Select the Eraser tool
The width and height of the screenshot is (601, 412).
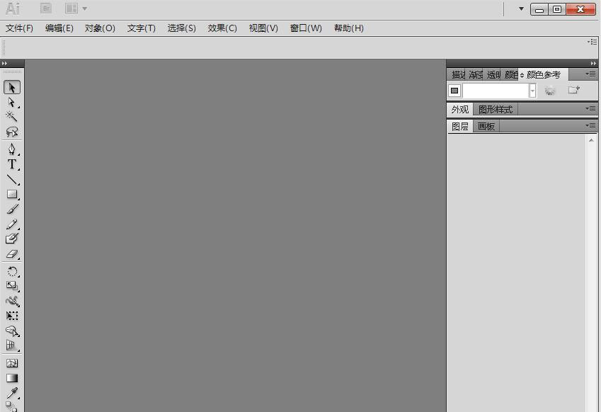pyautogui.click(x=11, y=253)
